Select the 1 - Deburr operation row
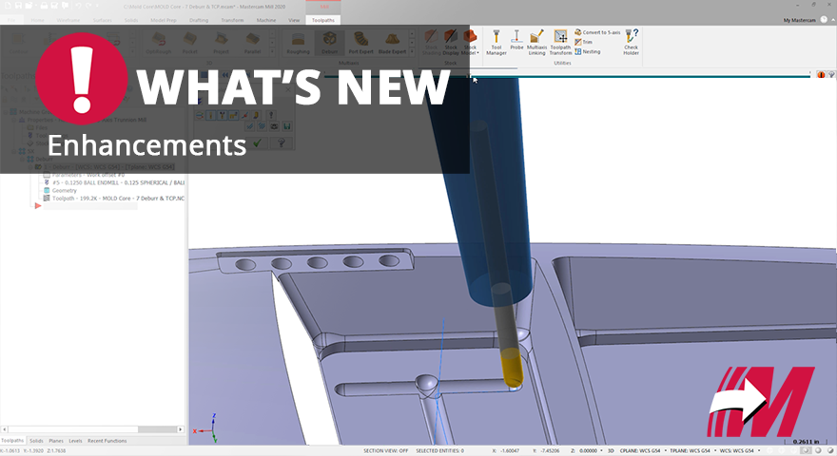This screenshot has width=837, height=456. coord(106,167)
